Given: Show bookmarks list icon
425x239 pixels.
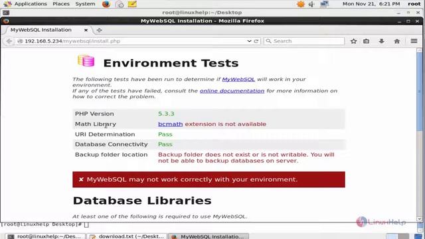Looking at the screenshot, I should (366, 41).
